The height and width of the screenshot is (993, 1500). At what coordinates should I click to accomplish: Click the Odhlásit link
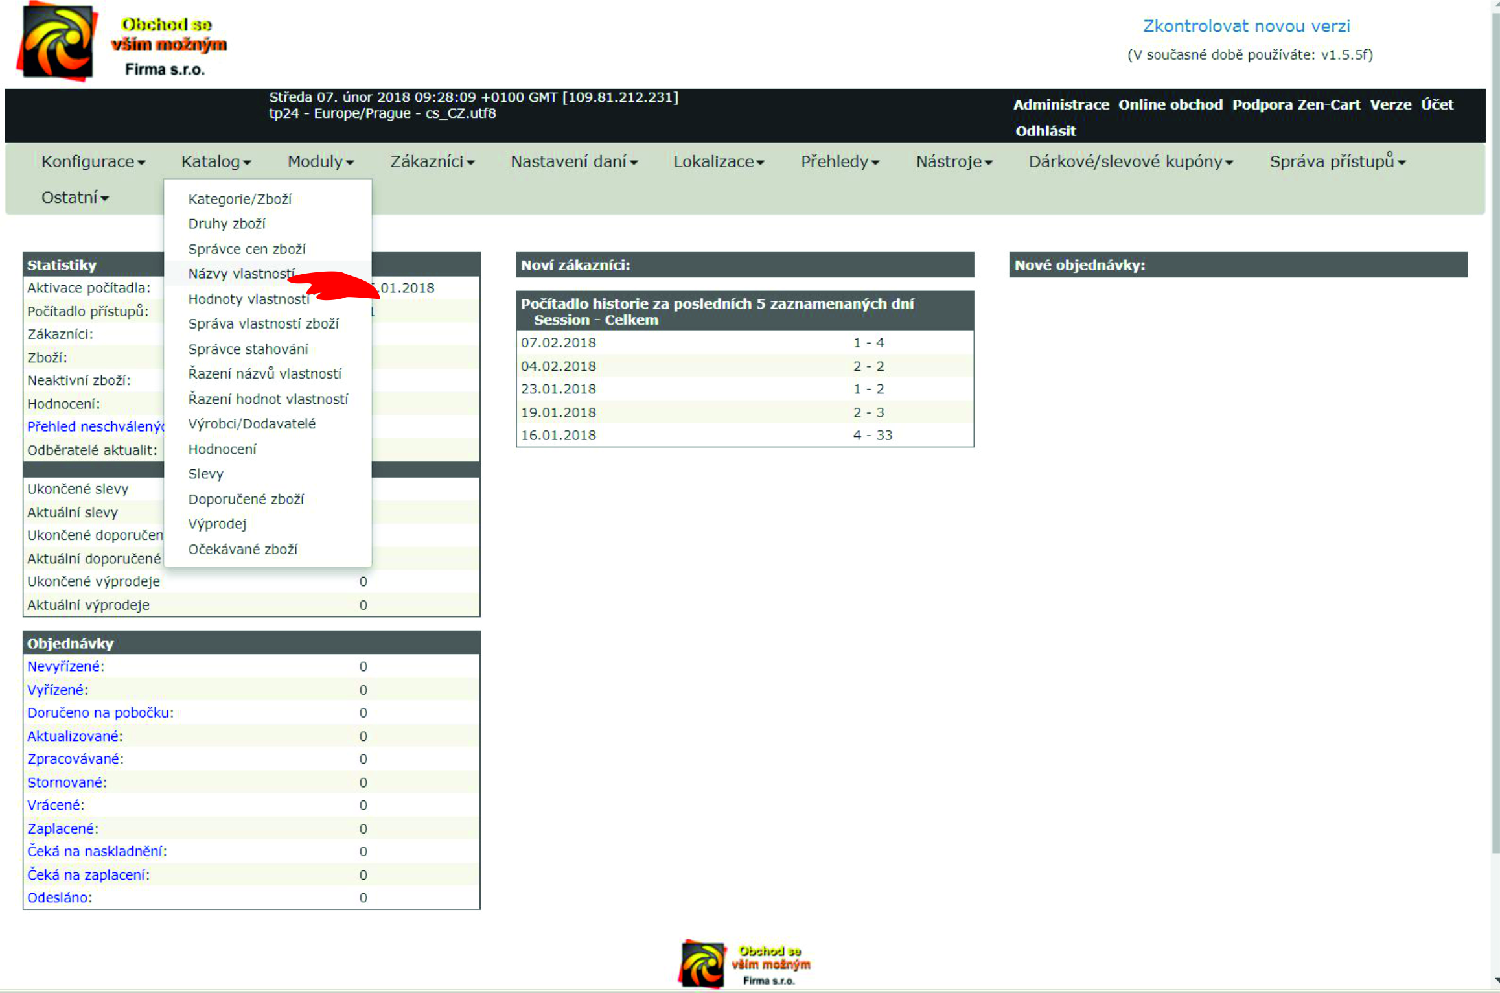click(x=1045, y=131)
